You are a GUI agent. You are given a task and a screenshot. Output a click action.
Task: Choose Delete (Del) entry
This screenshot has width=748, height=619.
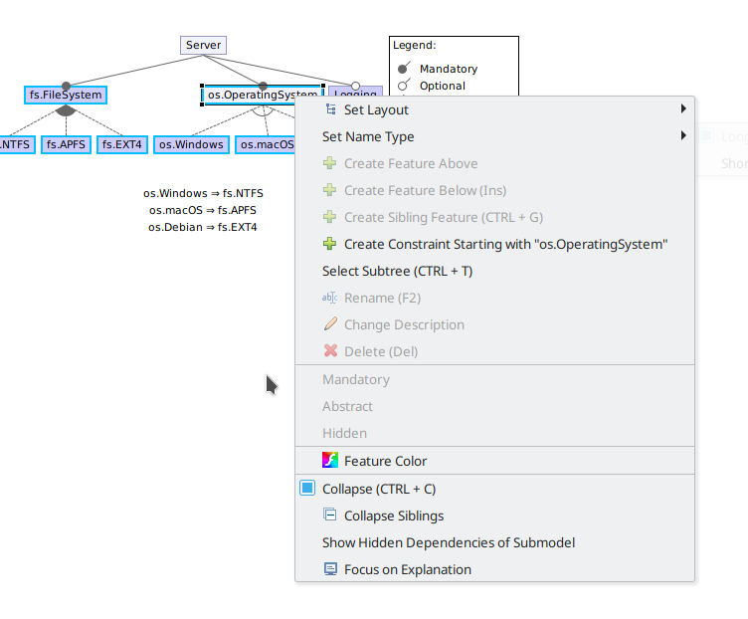click(x=494, y=350)
